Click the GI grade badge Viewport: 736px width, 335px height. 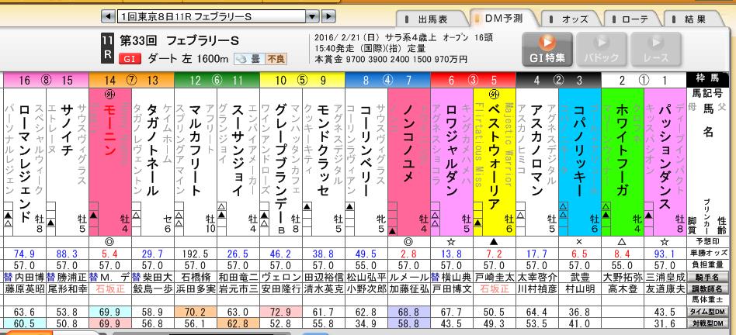(x=130, y=60)
